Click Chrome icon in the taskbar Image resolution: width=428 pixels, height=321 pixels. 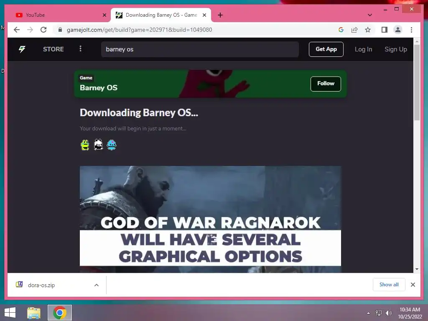point(60,313)
